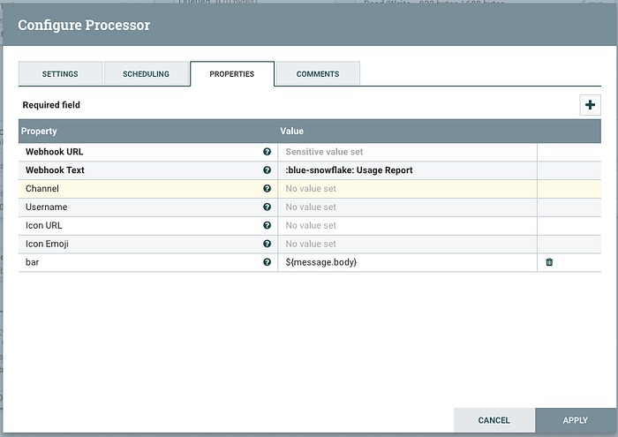This screenshot has height=437, width=618.
Task: Edit the ${message.body} value of bar
Action: point(407,262)
